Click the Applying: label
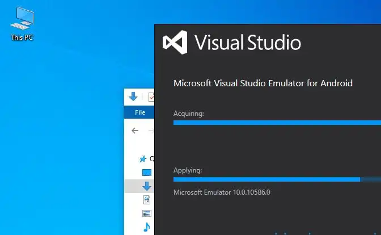381x235 pixels. pyautogui.click(x=188, y=170)
